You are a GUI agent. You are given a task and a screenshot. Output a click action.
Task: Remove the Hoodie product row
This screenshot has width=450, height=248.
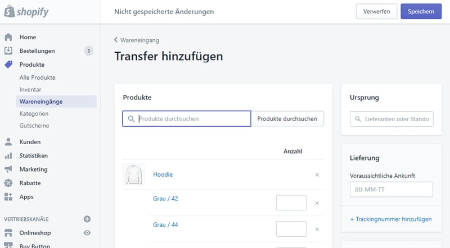click(x=317, y=175)
